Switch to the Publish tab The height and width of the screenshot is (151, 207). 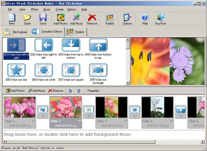(76, 32)
